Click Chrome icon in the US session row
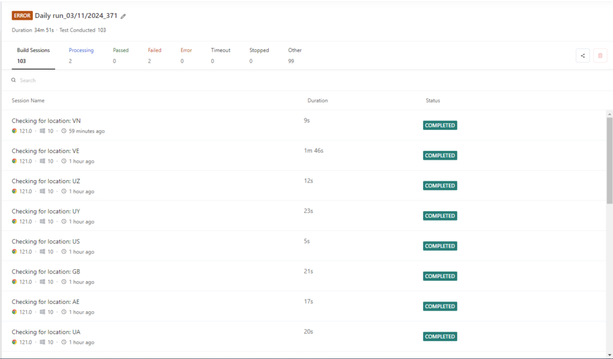This screenshot has width=613, height=359. coord(14,252)
